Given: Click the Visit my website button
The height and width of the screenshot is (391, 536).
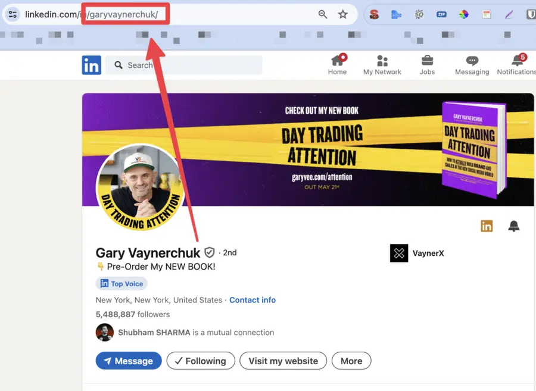Looking at the screenshot, I should point(283,361).
